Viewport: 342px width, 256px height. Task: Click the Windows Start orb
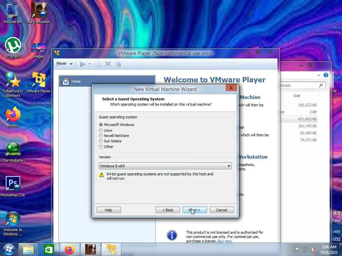point(8,249)
